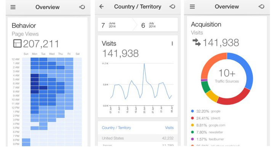
Task: Tap the 141,938 total on Visits card
Action: coord(120,53)
